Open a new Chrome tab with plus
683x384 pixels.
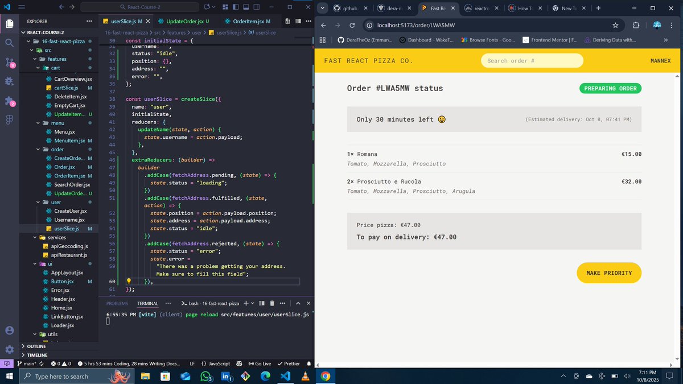click(x=598, y=8)
